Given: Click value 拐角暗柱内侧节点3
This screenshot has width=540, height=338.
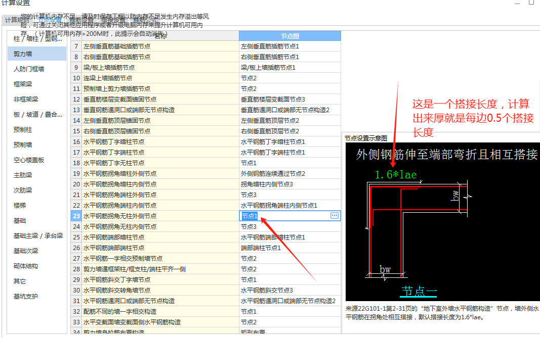Looking at the screenshot, I should pyautogui.click(x=290, y=184).
